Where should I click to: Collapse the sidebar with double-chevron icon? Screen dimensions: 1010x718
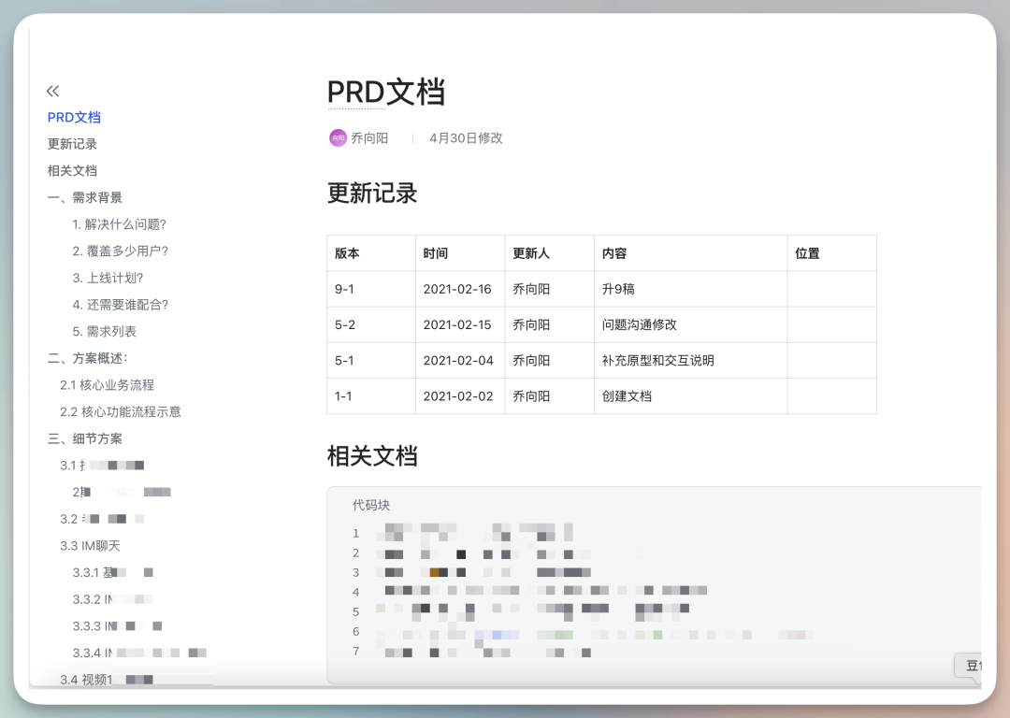[x=53, y=91]
